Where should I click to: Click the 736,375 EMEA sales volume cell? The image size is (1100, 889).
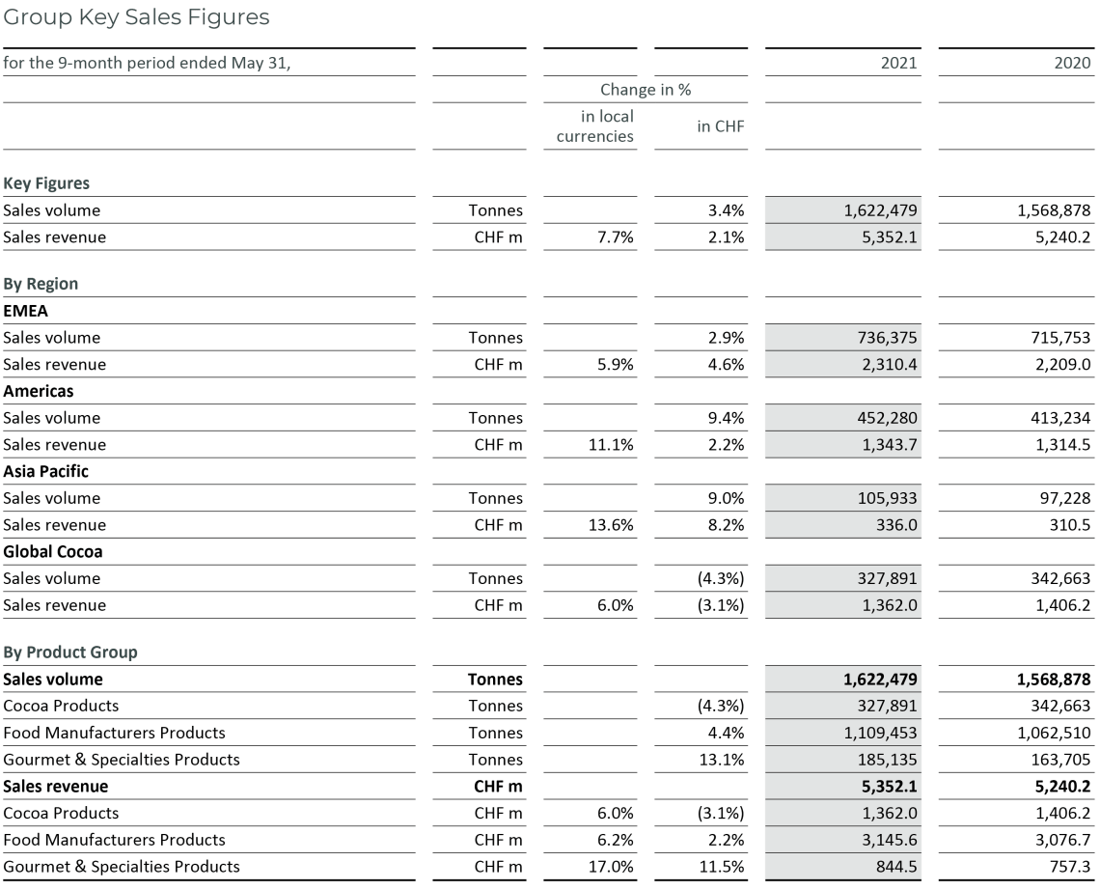[884, 338]
